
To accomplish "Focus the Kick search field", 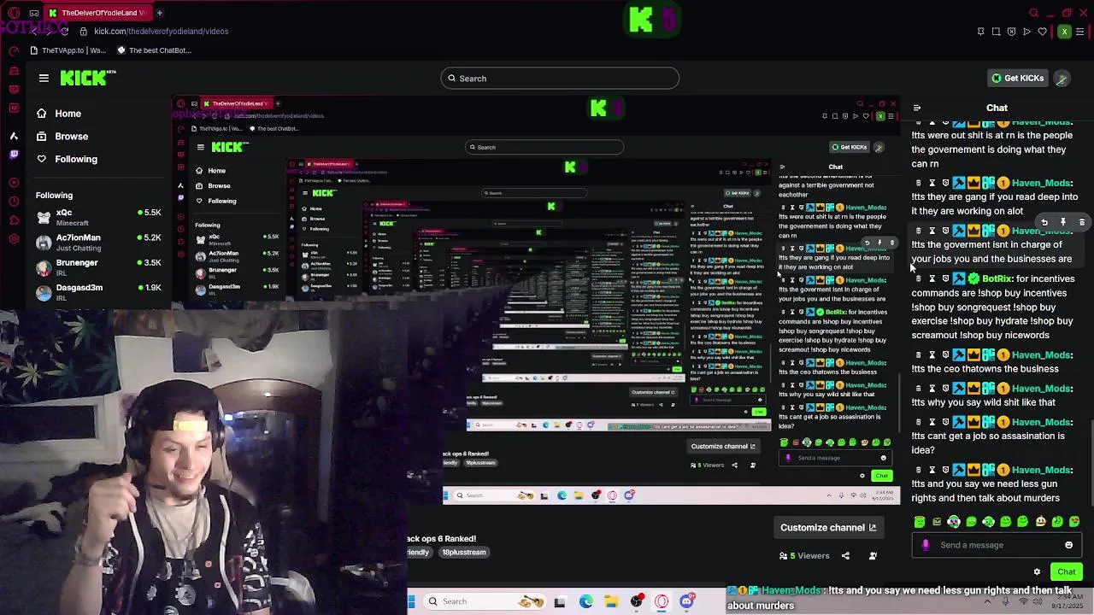I will point(560,79).
